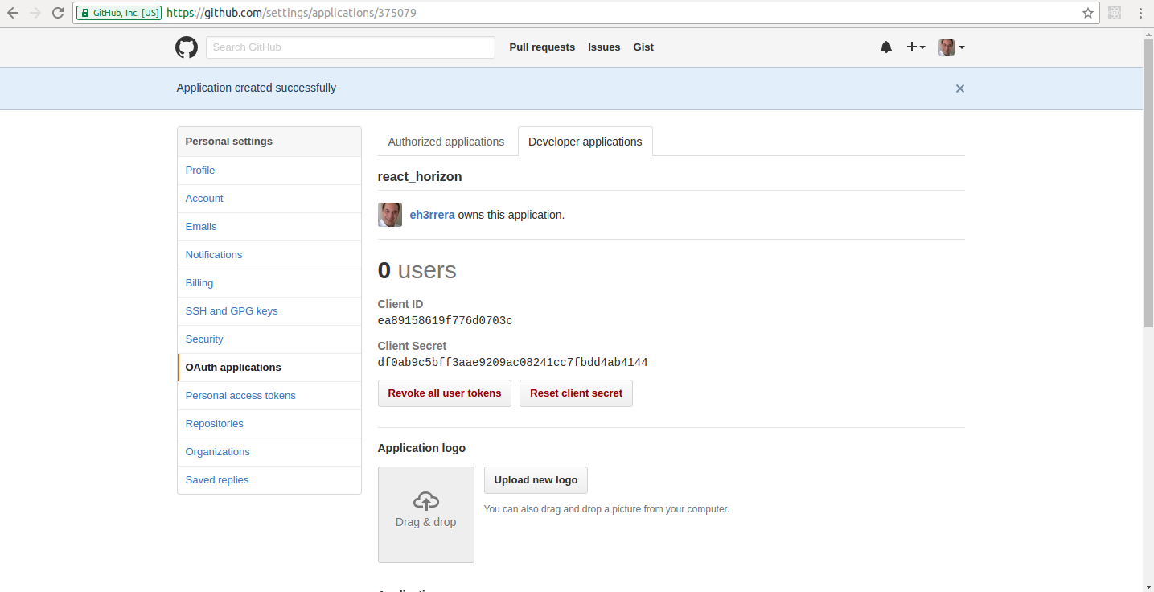Click Upload new logo button
1154x592 pixels.
[x=536, y=480]
